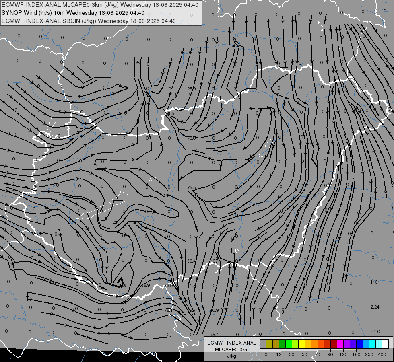394x362 pixels.
Task: Click the legend scale value 12
Action: click(278, 354)
